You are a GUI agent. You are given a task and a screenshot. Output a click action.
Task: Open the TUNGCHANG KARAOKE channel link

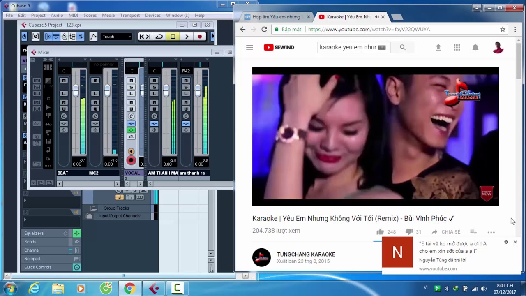[x=306, y=254]
